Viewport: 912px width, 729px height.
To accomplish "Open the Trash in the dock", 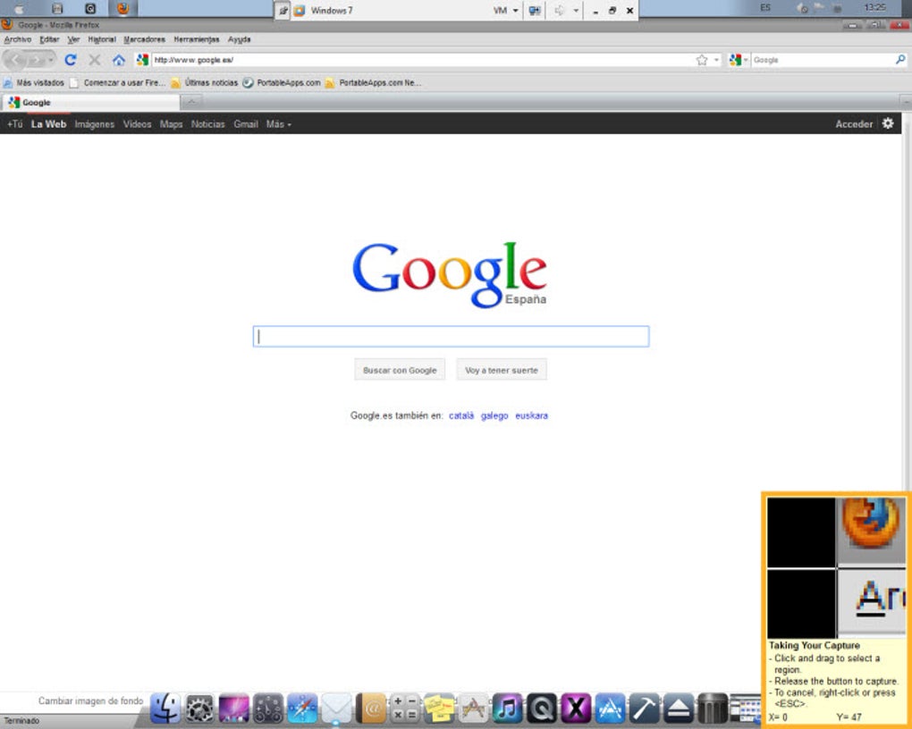I will pyautogui.click(x=713, y=708).
